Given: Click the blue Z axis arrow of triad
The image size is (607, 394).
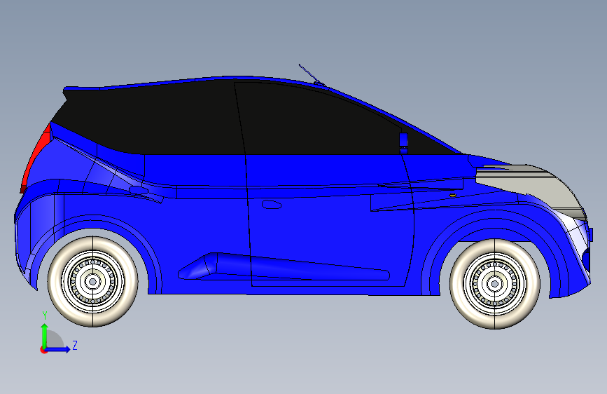Looking at the screenshot, I should tap(58, 349).
